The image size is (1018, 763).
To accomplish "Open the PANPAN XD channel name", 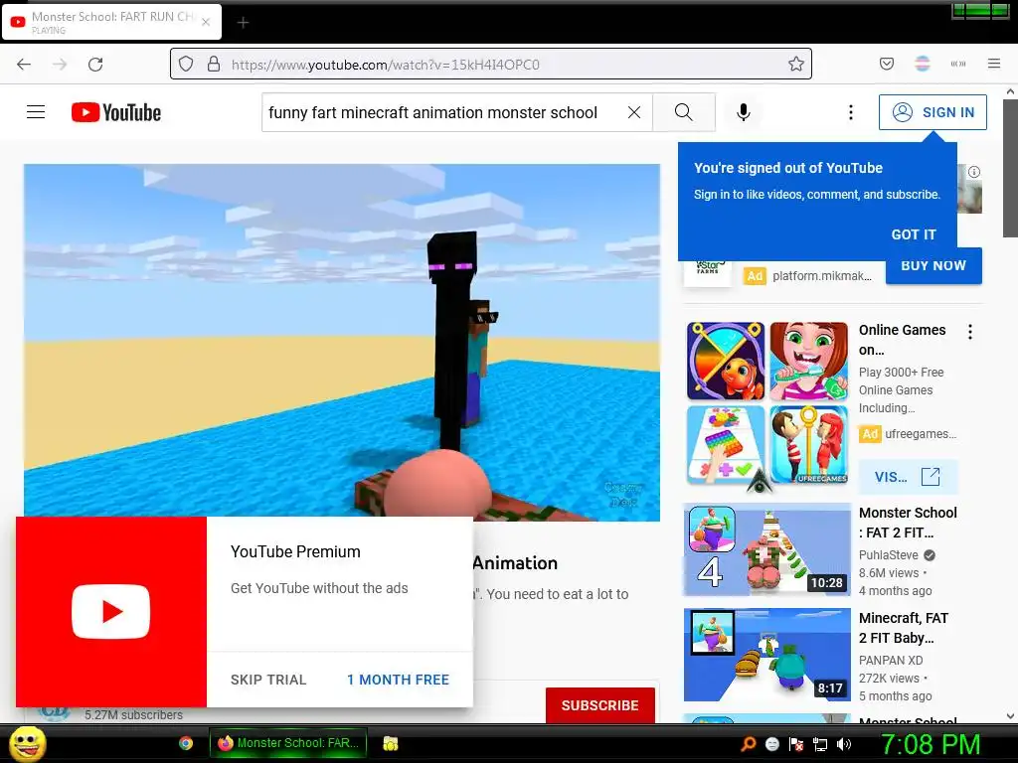I will [891, 660].
